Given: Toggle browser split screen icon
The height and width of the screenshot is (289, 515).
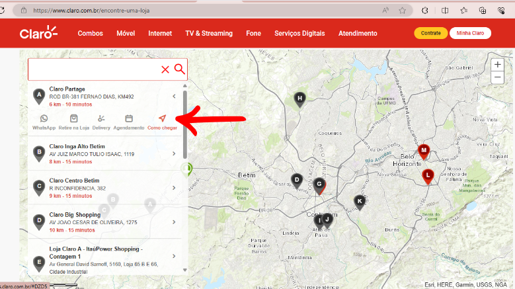Looking at the screenshot, I should [445, 11].
